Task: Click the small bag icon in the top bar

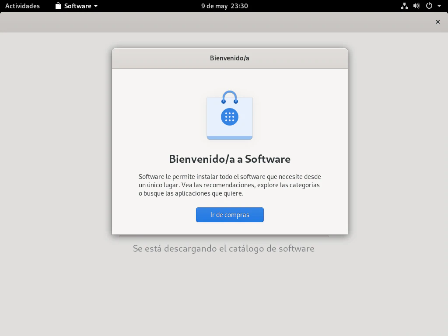Action: (58, 6)
